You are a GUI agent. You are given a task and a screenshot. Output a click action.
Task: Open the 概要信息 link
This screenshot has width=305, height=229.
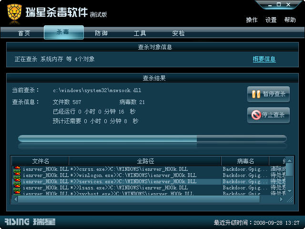click(264, 59)
